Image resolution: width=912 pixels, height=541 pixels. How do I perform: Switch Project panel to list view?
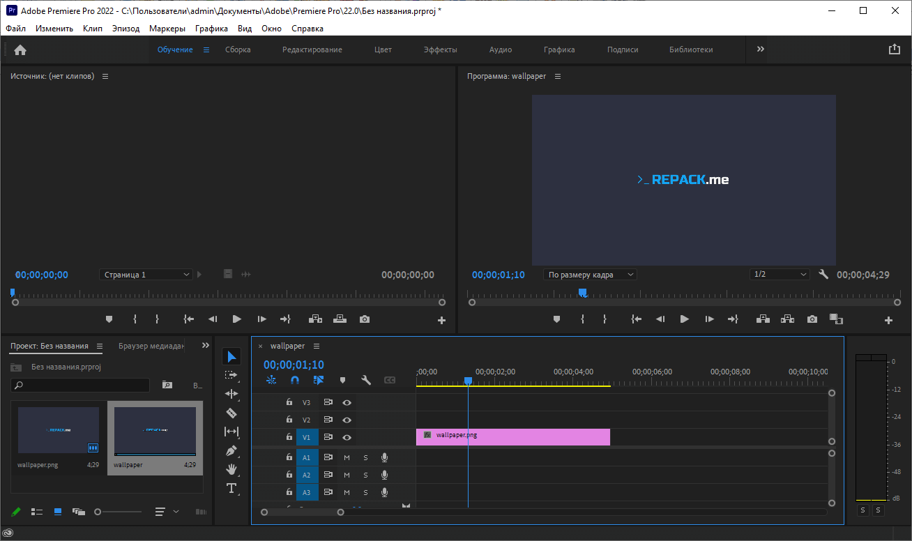[x=37, y=512]
